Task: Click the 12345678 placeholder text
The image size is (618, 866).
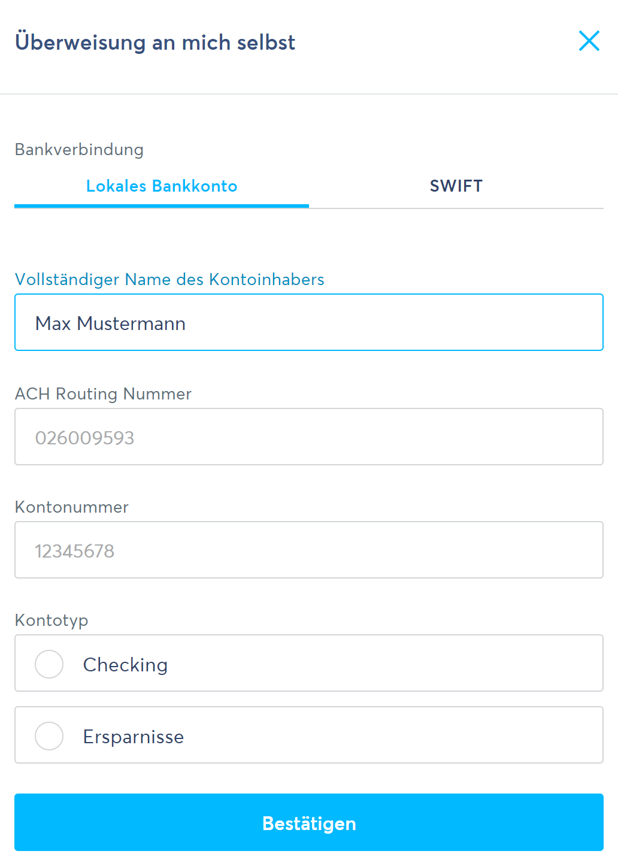Action: [74, 551]
